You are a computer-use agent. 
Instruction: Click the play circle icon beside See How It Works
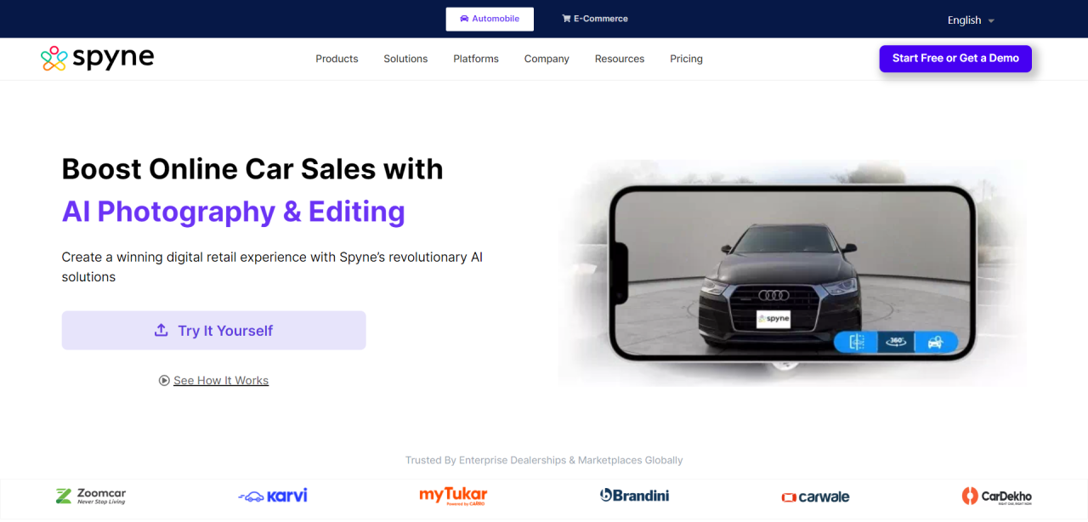point(164,381)
